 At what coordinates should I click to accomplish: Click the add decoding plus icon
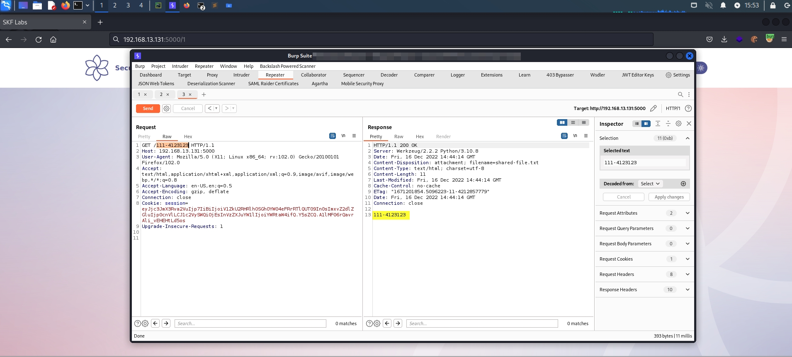(x=683, y=184)
